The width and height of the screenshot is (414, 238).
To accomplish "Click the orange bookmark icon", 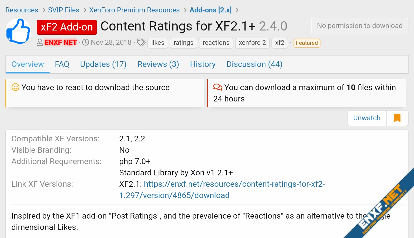I will (397, 118).
